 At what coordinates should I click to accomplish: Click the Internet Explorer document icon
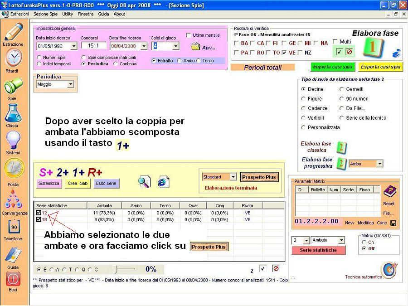(x=163, y=182)
